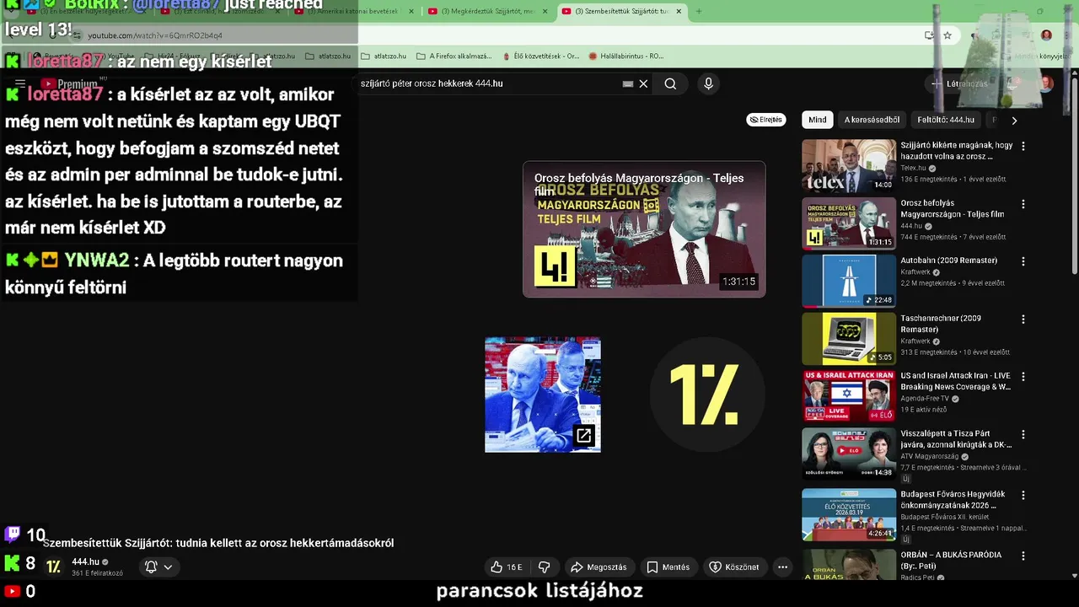Open the Élő közvetítések bookmark

pos(540,56)
